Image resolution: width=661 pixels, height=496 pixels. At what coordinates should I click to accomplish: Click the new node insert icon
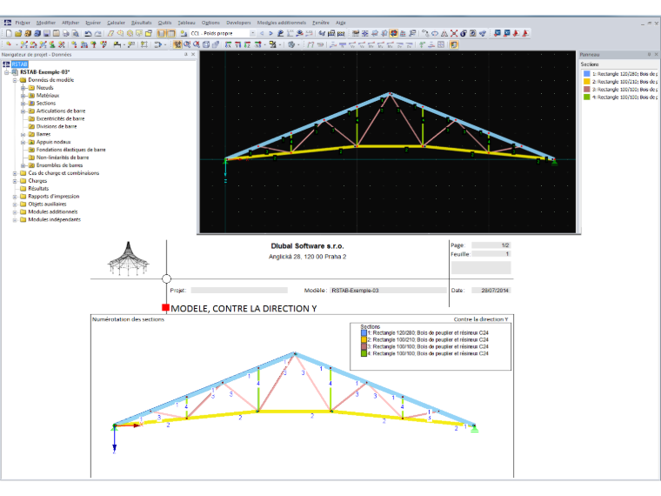pyautogui.click(x=9, y=44)
